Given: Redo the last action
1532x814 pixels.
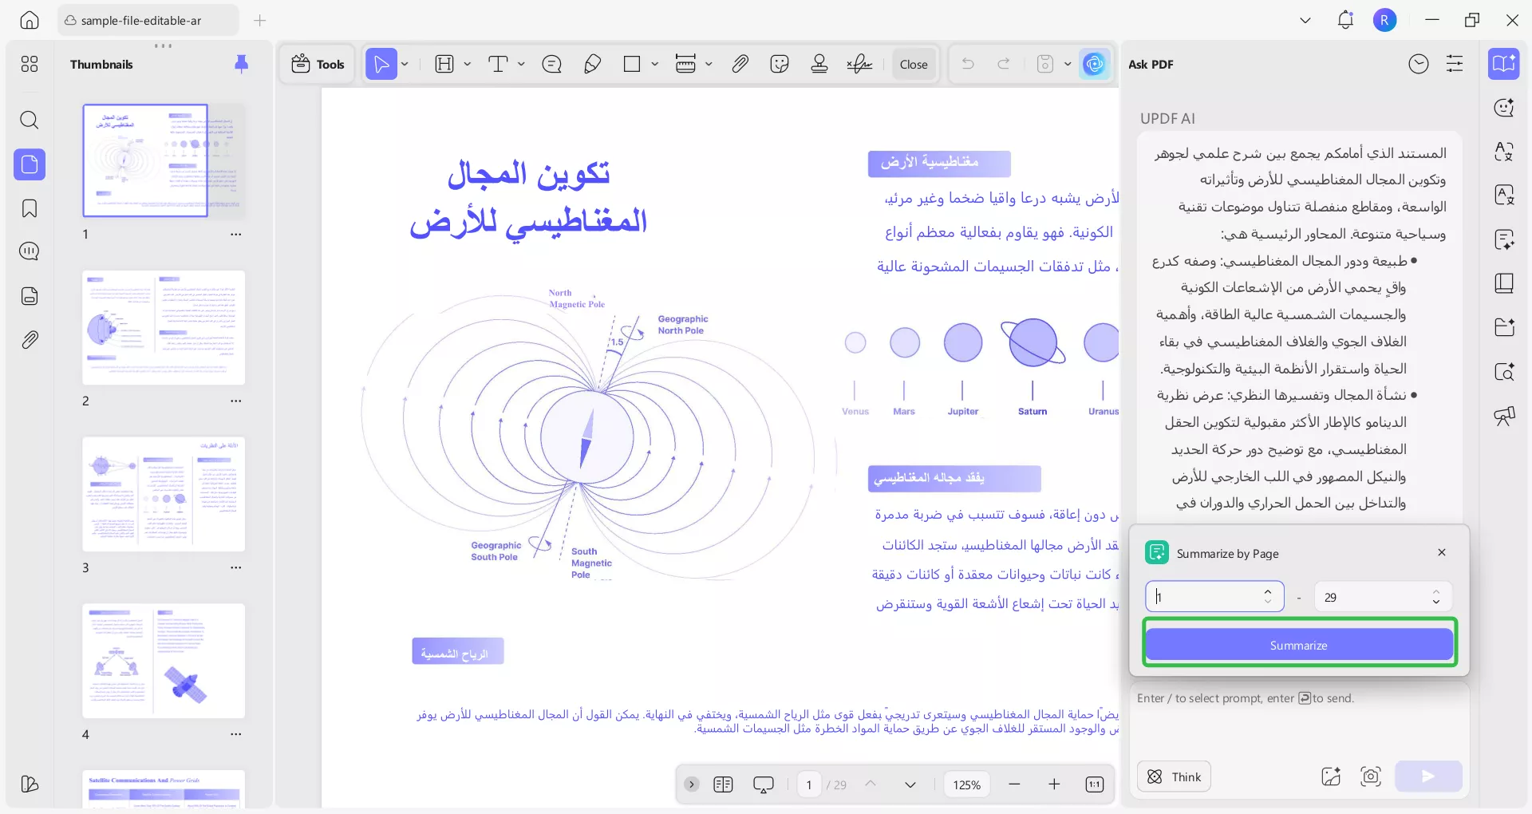Looking at the screenshot, I should [x=1004, y=64].
